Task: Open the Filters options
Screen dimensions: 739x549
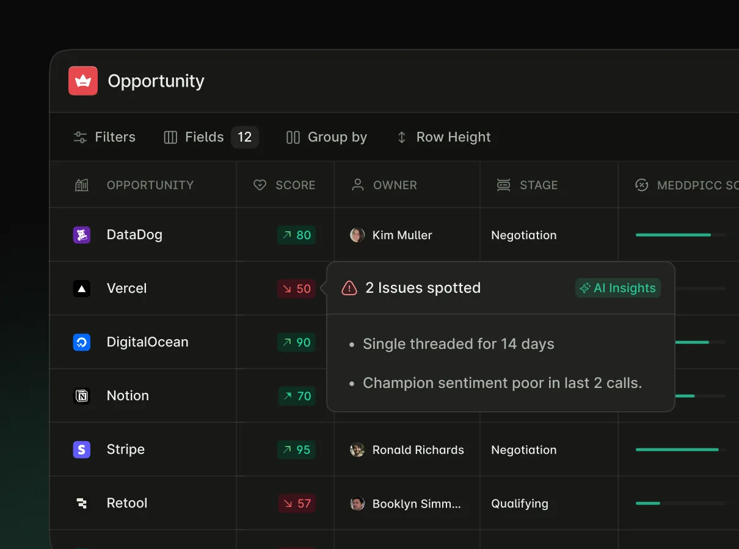Action: tap(104, 137)
